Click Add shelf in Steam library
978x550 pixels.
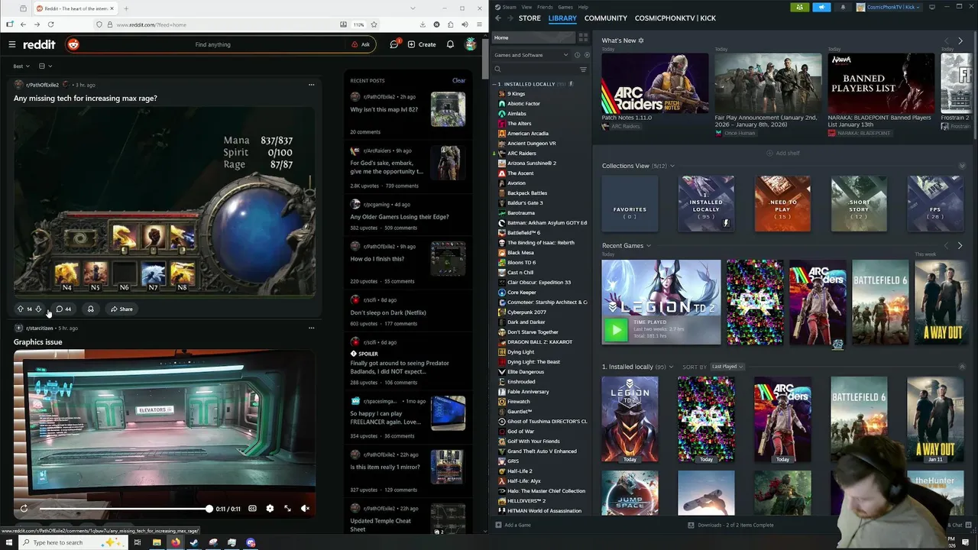783,153
